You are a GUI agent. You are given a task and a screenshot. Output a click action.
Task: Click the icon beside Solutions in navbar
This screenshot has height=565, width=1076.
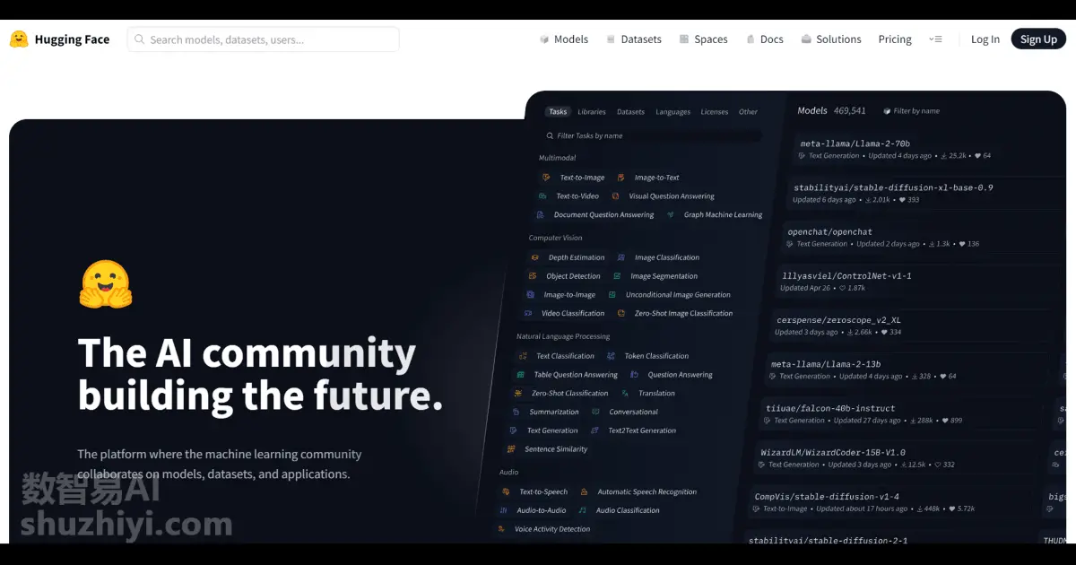click(x=806, y=39)
